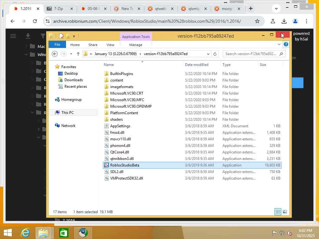Switch to the Share ribbon tab
319x239 pixels.
pyautogui.click(x=93, y=45)
